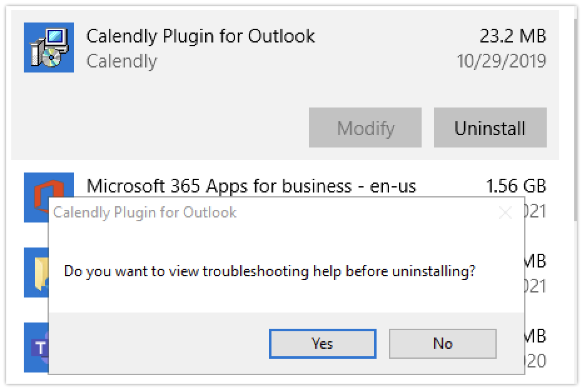Click the grey Calendly publisher label

(x=121, y=61)
